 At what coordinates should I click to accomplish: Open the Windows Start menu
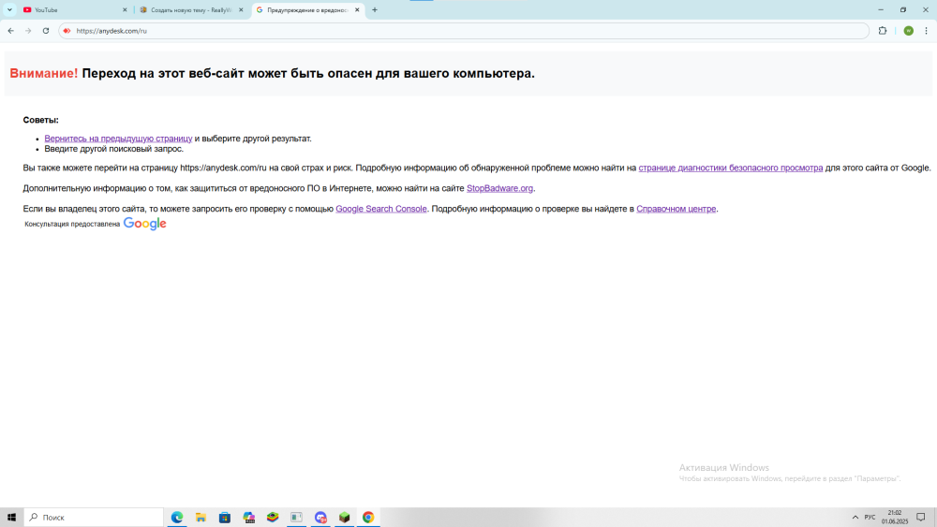pyautogui.click(x=11, y=518)
